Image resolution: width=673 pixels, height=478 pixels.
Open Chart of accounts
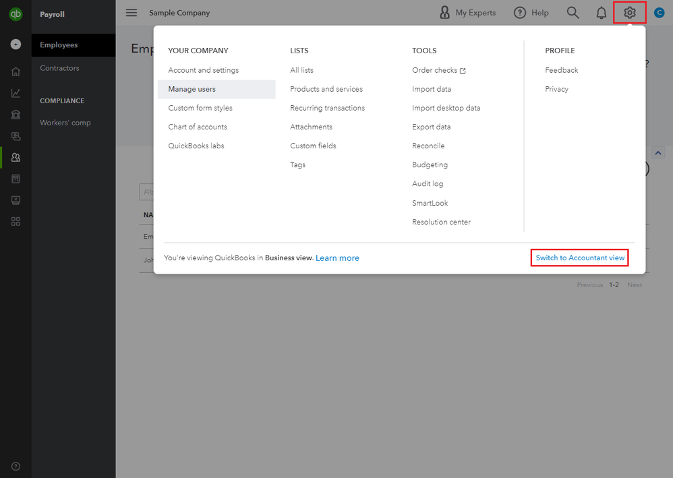pyautogui.click(x=198, y=127)
